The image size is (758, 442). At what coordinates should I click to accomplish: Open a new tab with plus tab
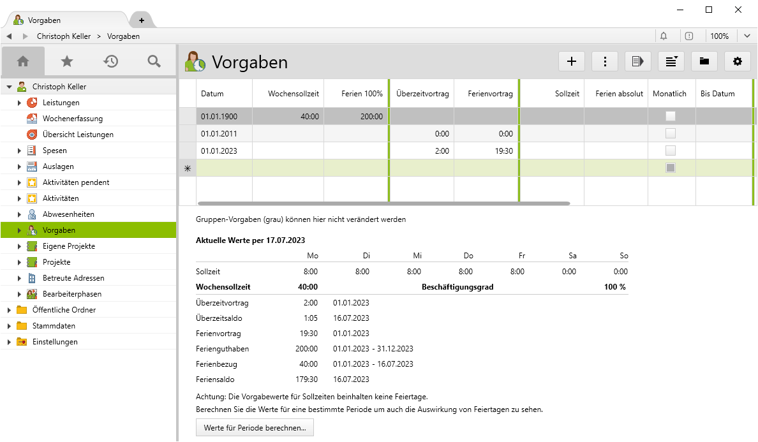pyautogui.click(x=141, y=20)
